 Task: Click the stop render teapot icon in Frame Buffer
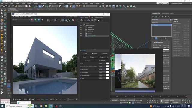pyautogui.click(x=73, y=20)
